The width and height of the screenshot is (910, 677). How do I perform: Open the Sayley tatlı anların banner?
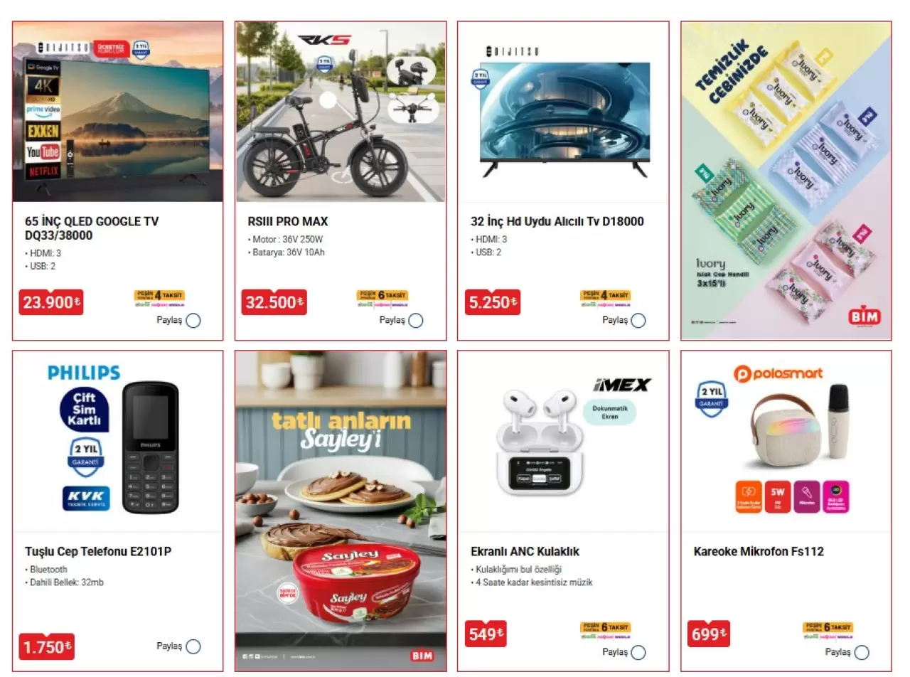point(341,511)
